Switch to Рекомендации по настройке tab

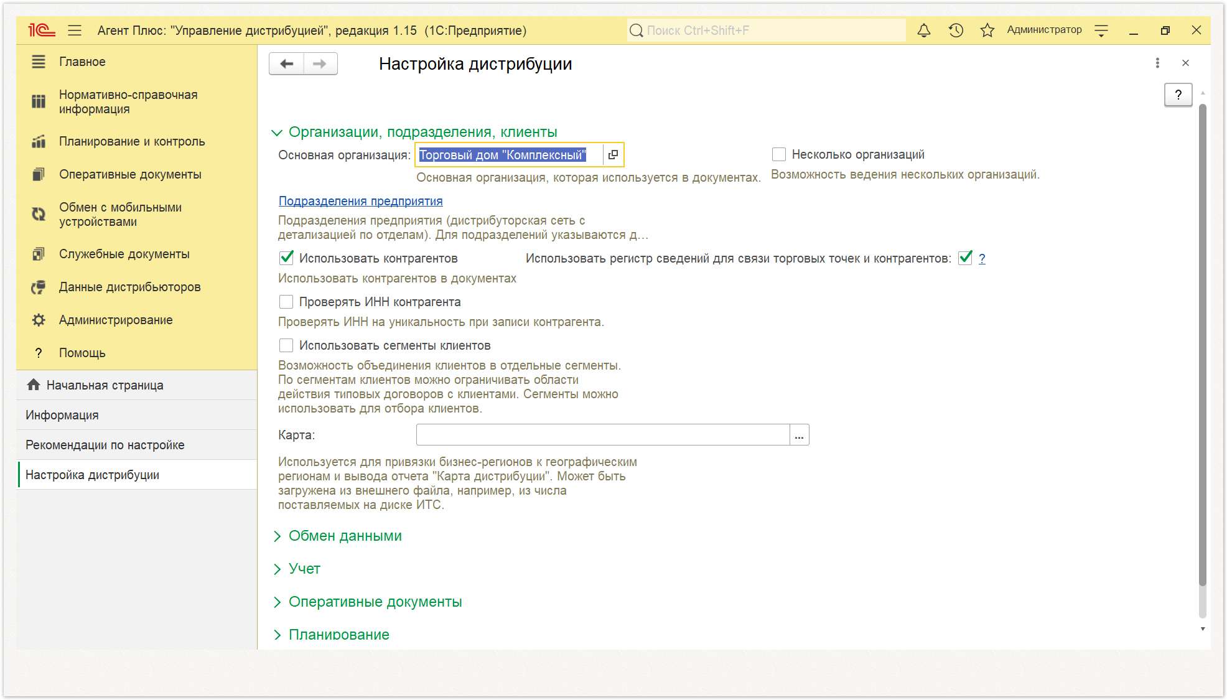click(137, 445)
